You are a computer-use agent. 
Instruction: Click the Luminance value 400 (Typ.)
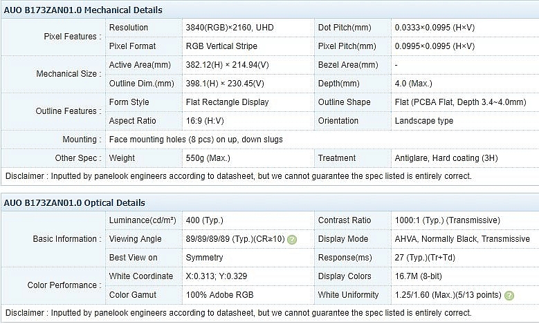205,220
